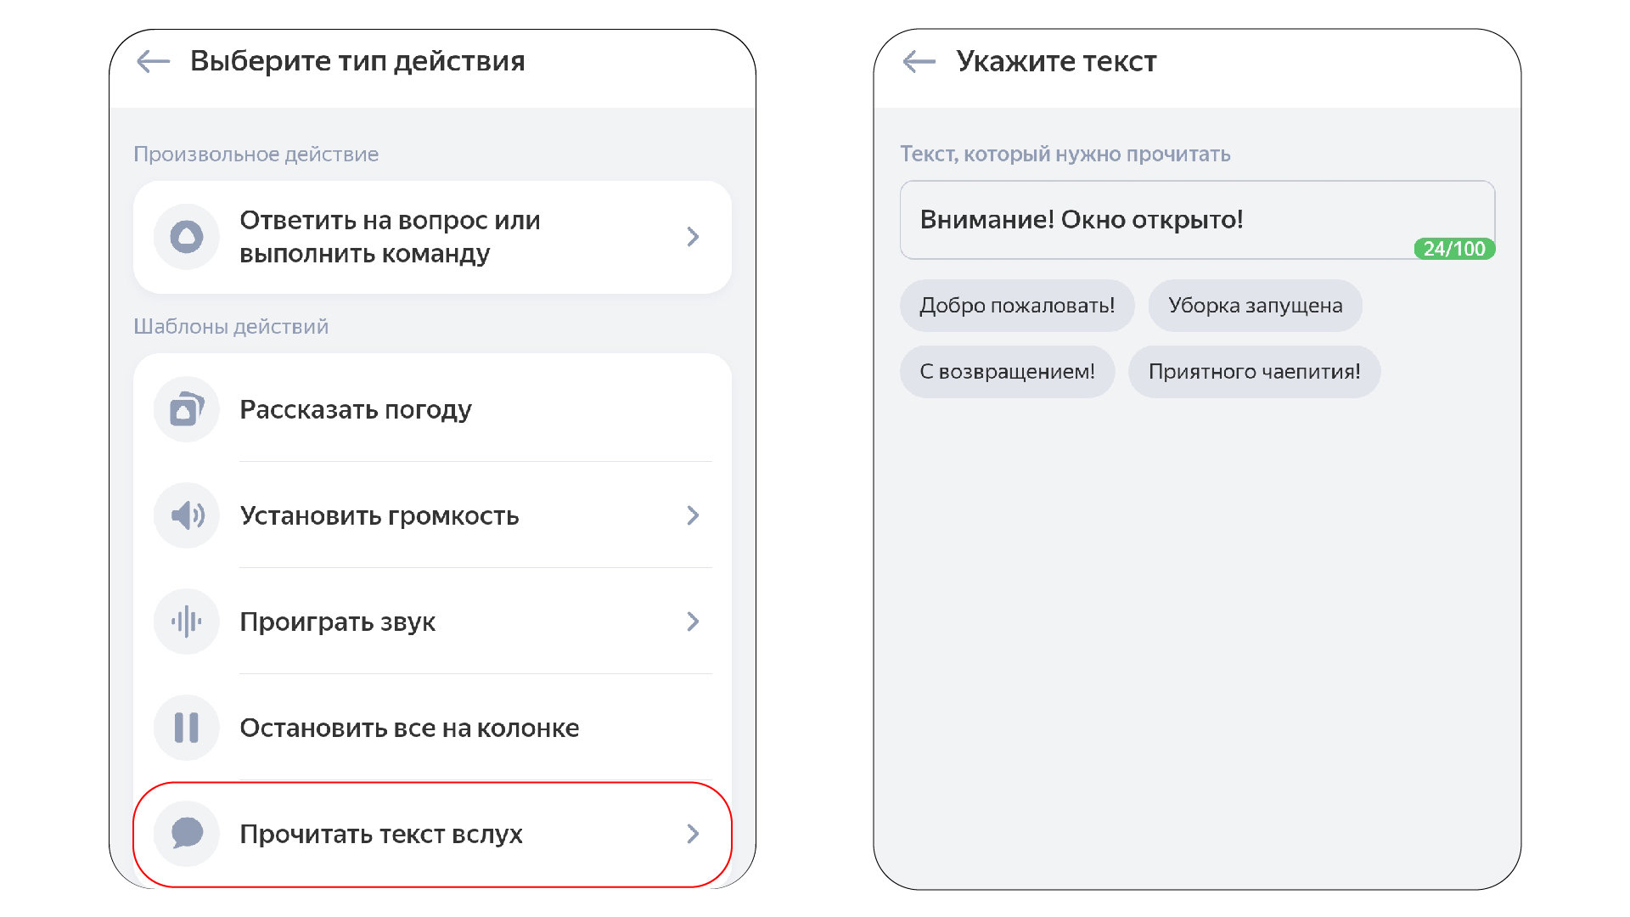Click the sound wave icon
Image resolution: width=1630 pixels, height=917 pixels.
tap(187, 622)
